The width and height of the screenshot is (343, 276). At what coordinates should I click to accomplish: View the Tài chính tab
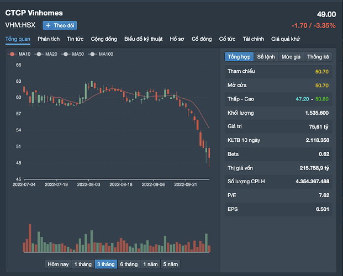(x=253, y=39)
